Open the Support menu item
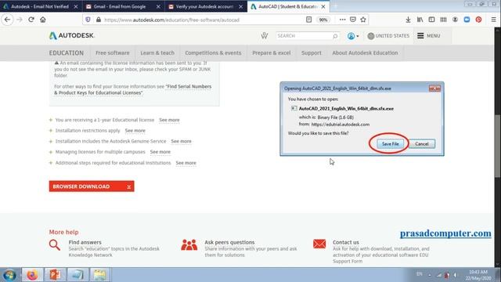The height and width of the screenshot is (282, 501). tap(312, 52)
